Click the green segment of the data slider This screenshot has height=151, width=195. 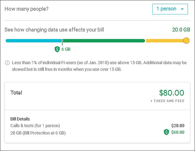pos(104,41)
